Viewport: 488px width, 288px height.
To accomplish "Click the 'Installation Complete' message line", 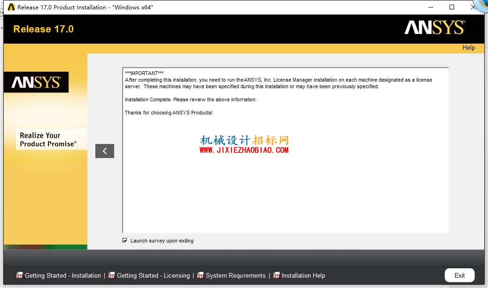I will click(191, 99).
